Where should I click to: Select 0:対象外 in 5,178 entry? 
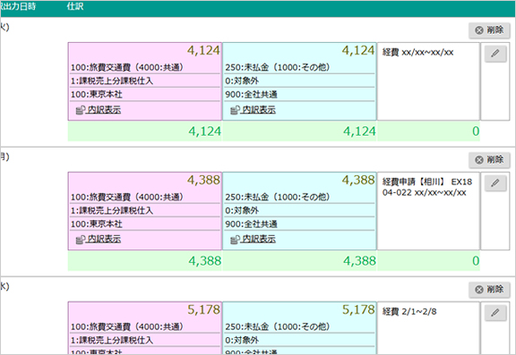pos(242,340)
